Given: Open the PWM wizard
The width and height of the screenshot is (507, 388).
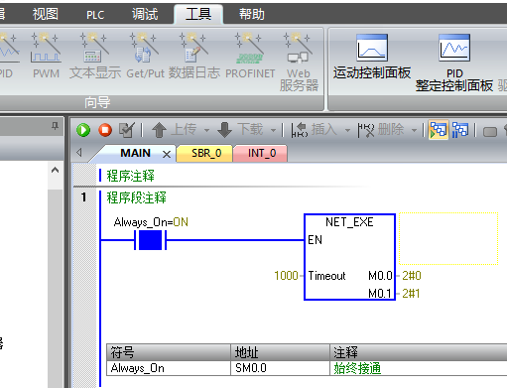Looking at the screenshot, I should (x=46, y=56).
